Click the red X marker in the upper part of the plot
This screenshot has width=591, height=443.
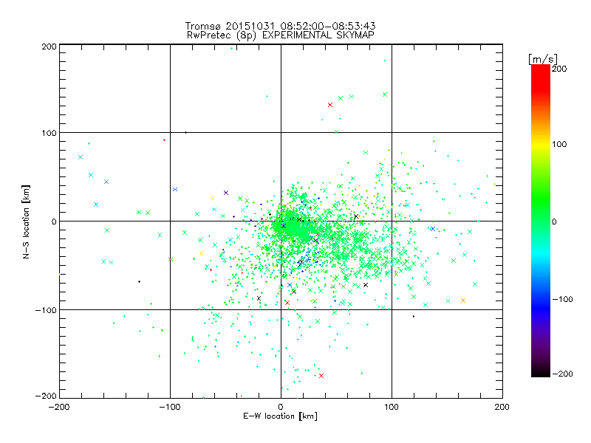click(x=330, y=105)
